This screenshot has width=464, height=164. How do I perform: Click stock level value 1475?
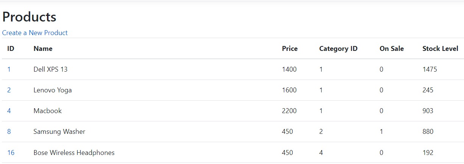coord(430,69)
